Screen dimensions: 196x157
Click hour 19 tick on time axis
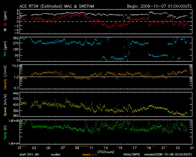[x=149, y=148]
